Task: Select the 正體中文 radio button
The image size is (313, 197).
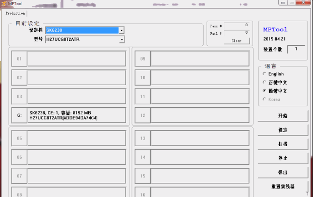Action: pyautogui.click(x=264, y=82)
